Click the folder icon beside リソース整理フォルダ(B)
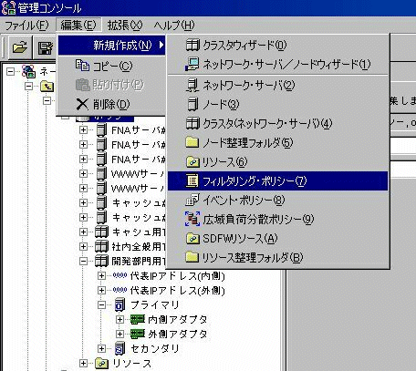 click(x=192, y=257)
